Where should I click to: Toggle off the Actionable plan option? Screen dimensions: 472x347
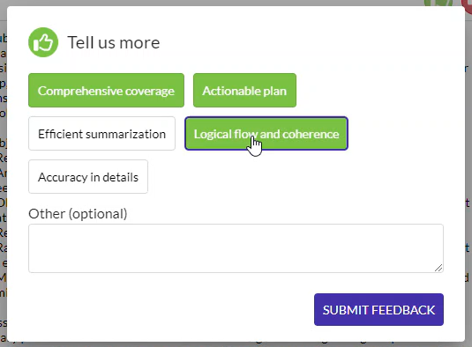click(244, 90)
